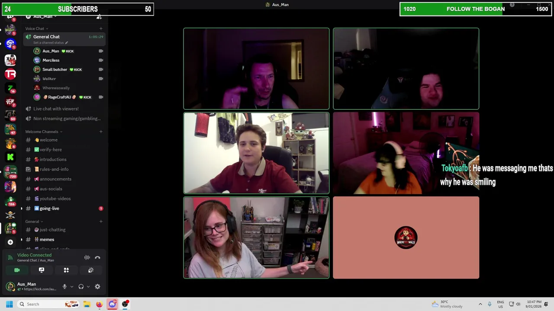Open the aus-socials channel
Screen dimensions: 554x311
(64, 189)
